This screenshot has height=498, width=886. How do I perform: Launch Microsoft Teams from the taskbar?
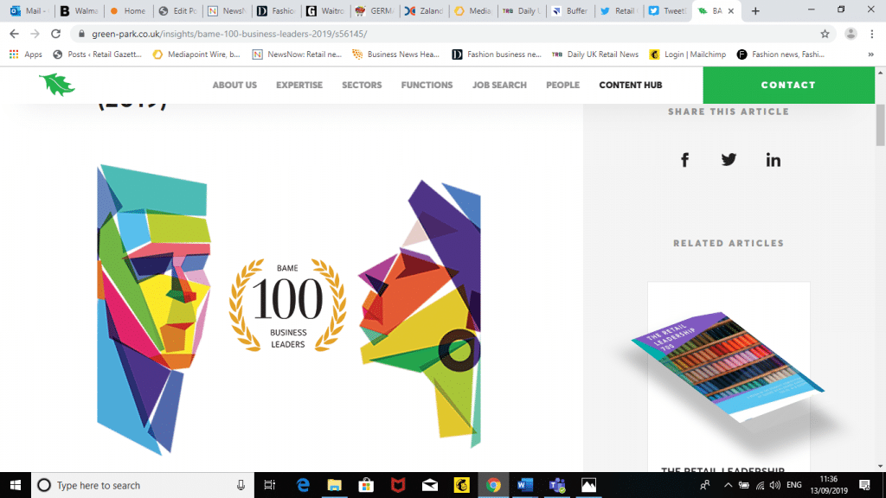[x=557, y=485]
